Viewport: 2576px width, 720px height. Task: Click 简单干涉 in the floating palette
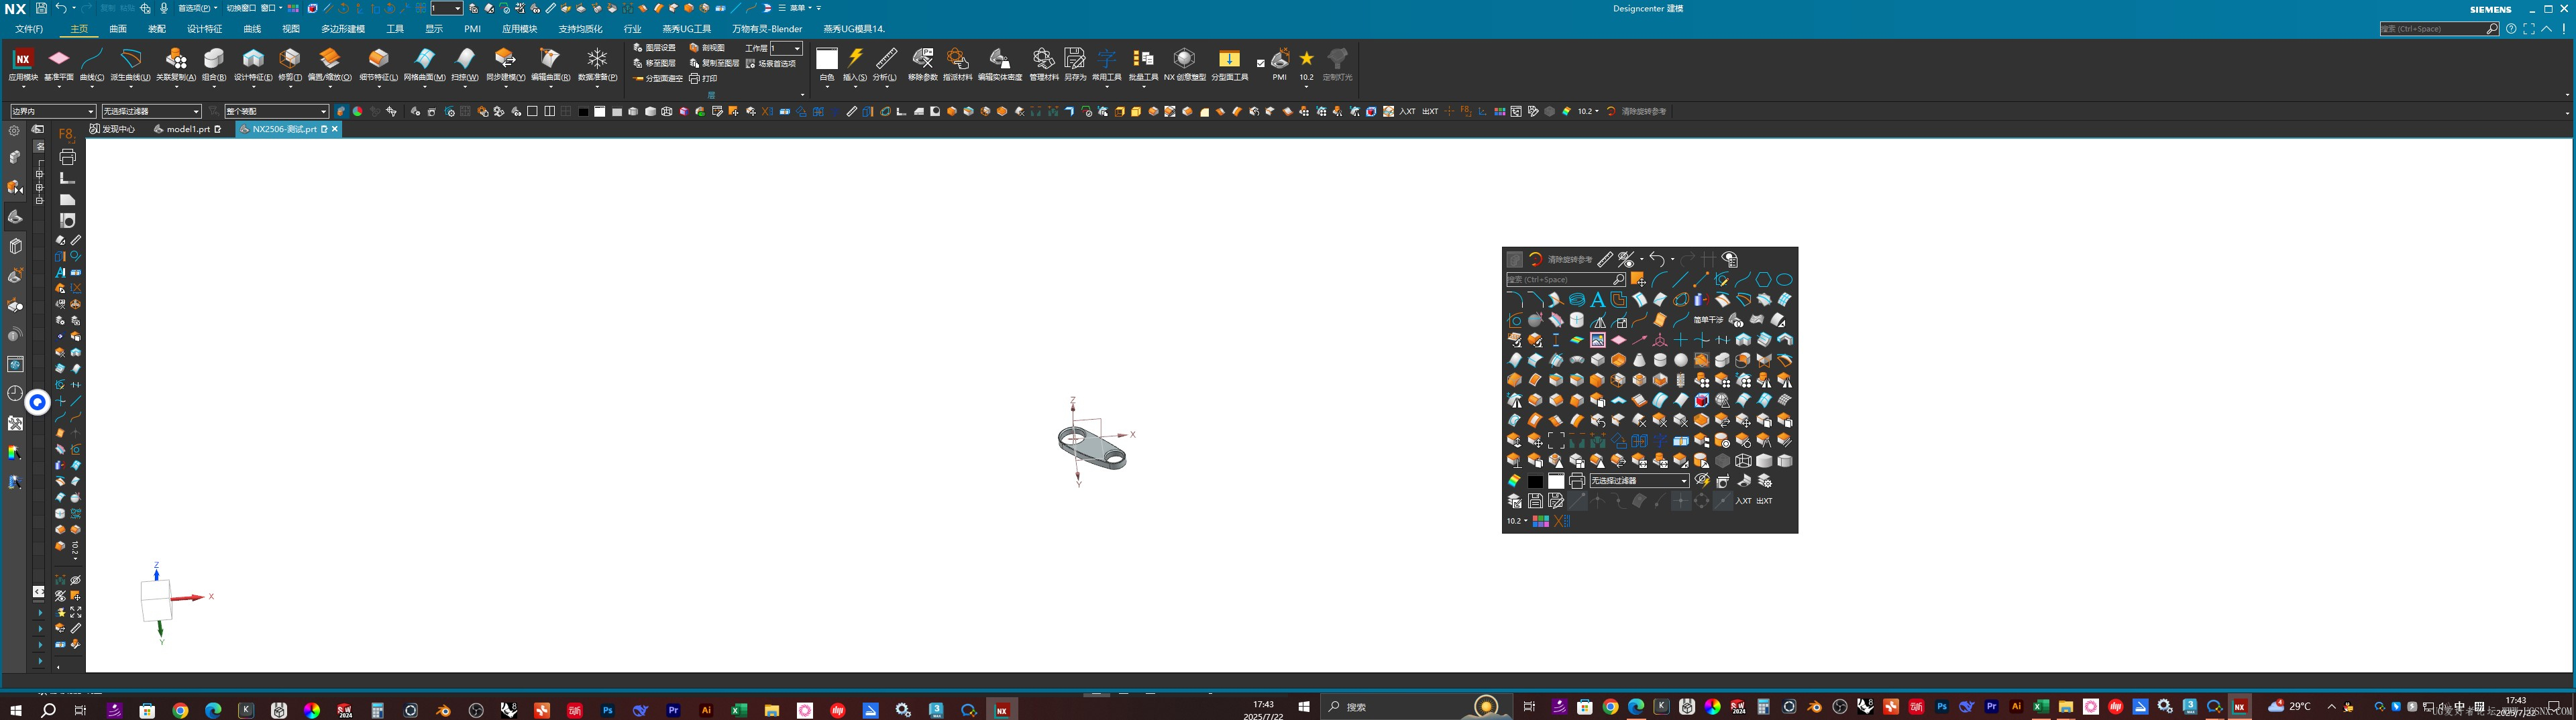(x=1708, y=320)
